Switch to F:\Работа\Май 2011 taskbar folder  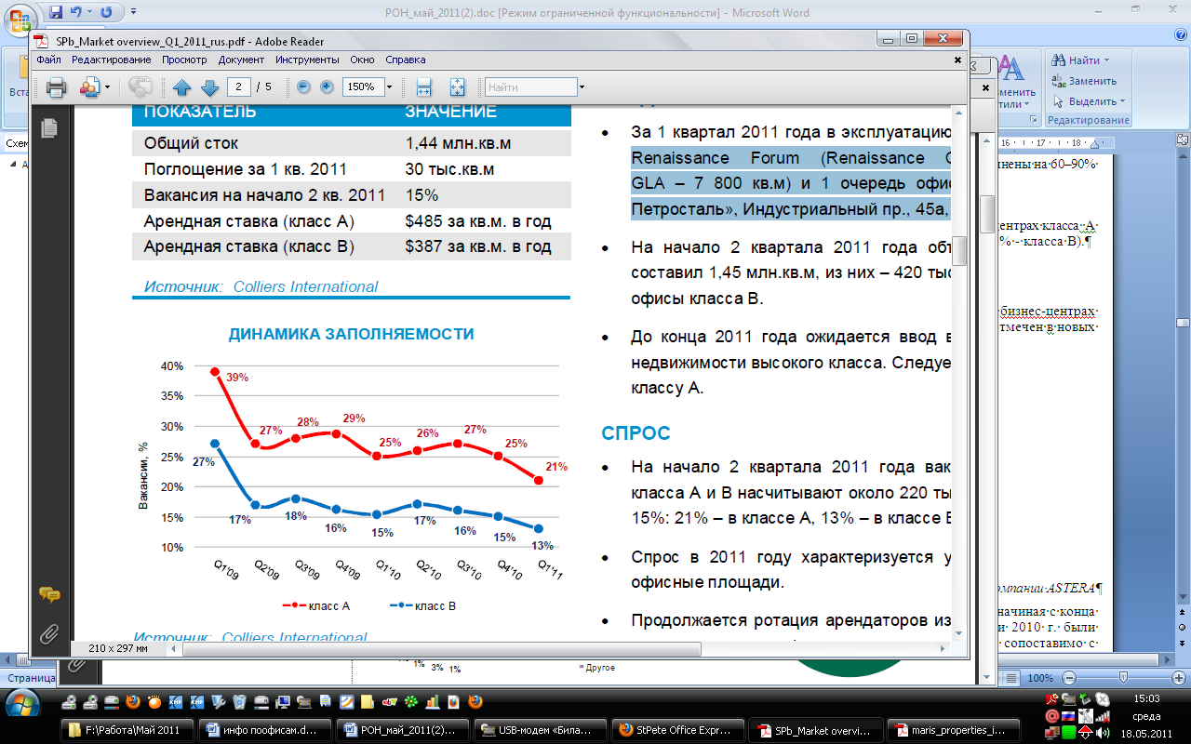(129, 730)
